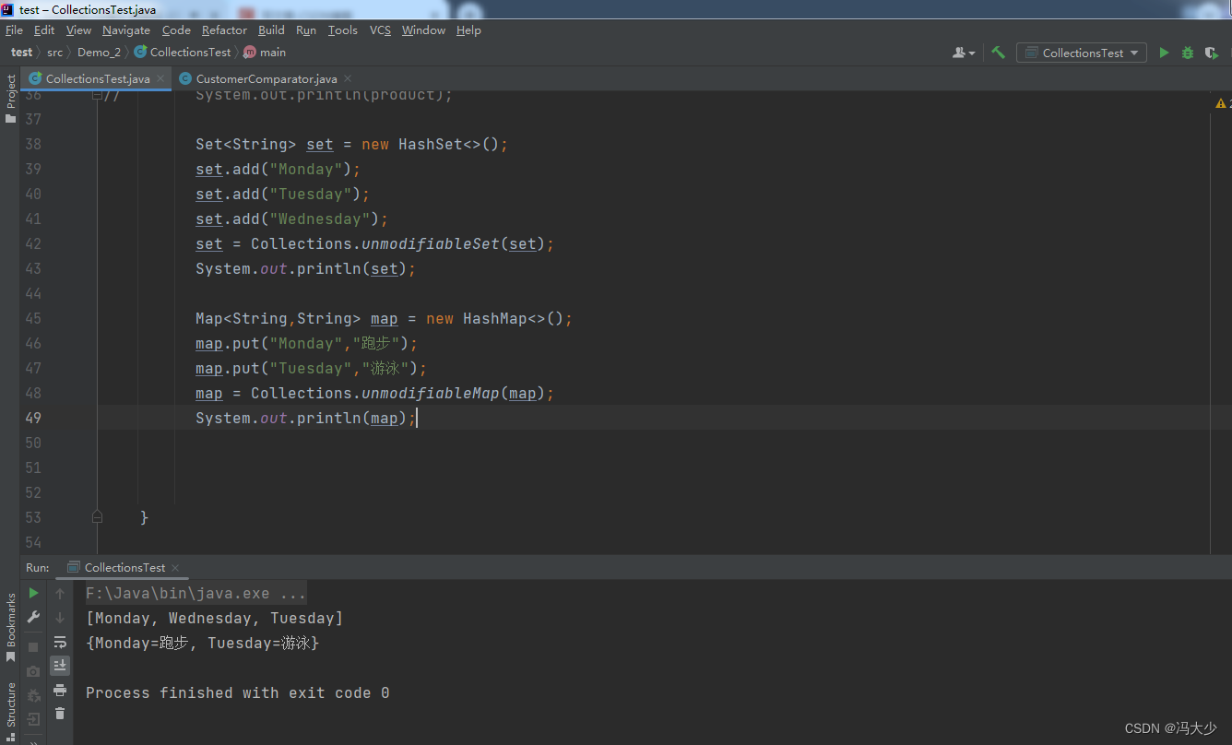
Task: Click the src breadcrumb in navigation bar
Action: pos(55,53)
